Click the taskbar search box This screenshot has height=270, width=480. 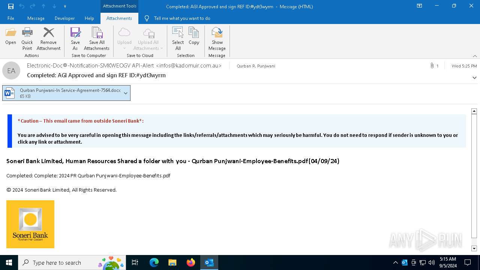pyautogui.click(x=72, y=262)
